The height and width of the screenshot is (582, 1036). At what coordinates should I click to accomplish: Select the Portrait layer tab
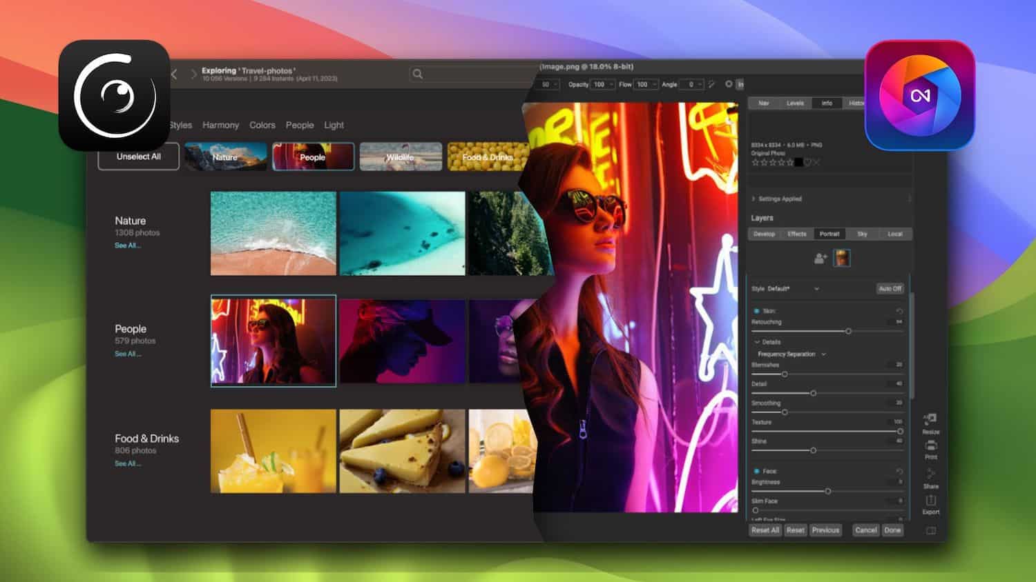tap(829, 234)
